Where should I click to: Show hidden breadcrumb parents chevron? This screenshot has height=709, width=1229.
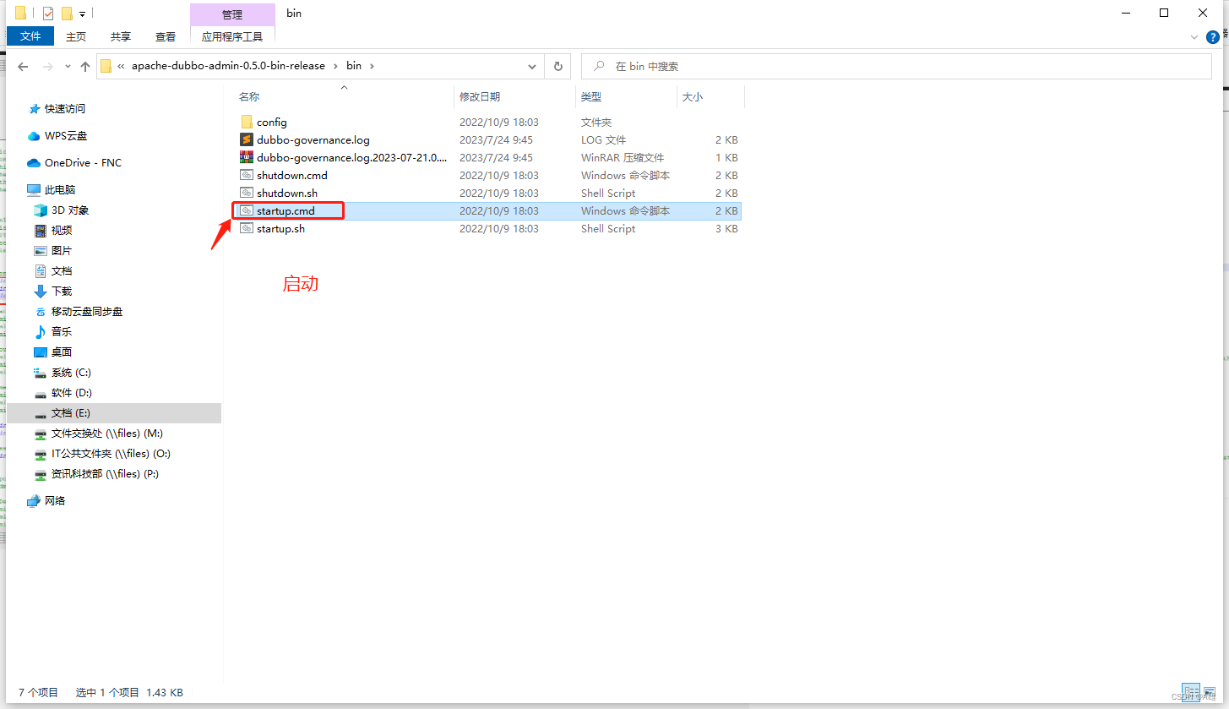(x=122, y=66)
